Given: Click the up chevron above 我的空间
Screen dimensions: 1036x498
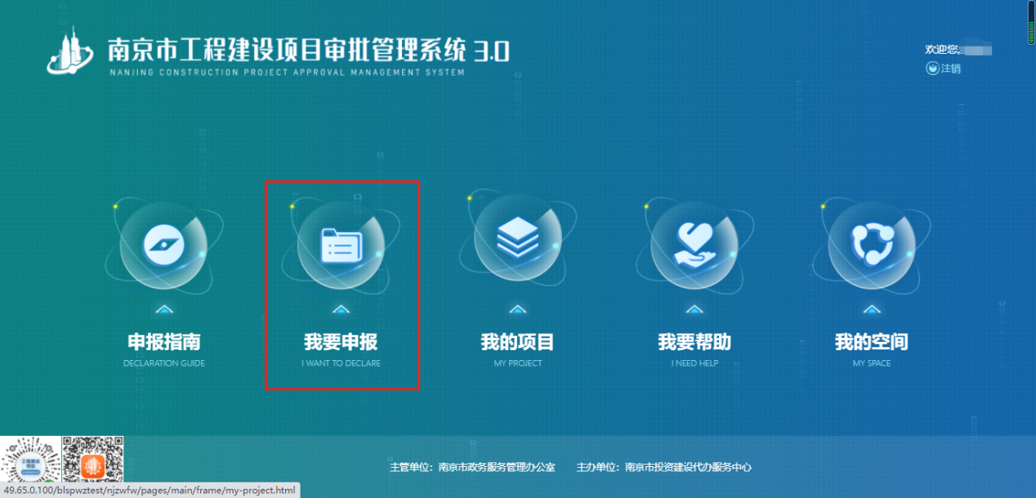Looking at the screenshot, I should pos(872,309).
